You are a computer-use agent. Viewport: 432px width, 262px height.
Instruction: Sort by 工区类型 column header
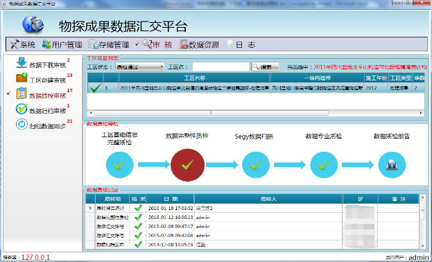pos(400,78)
